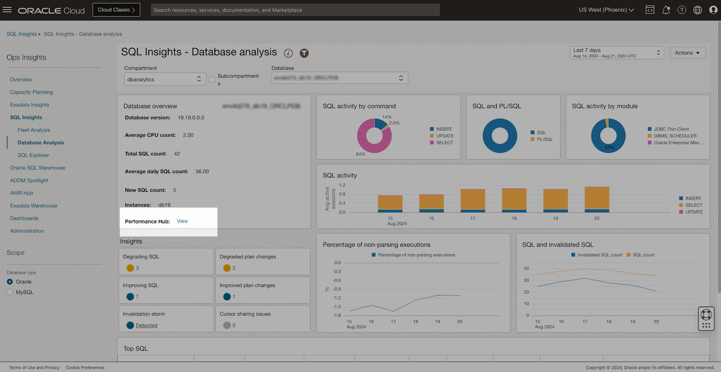Select the Oracle database type

click(x=10, y=282)
